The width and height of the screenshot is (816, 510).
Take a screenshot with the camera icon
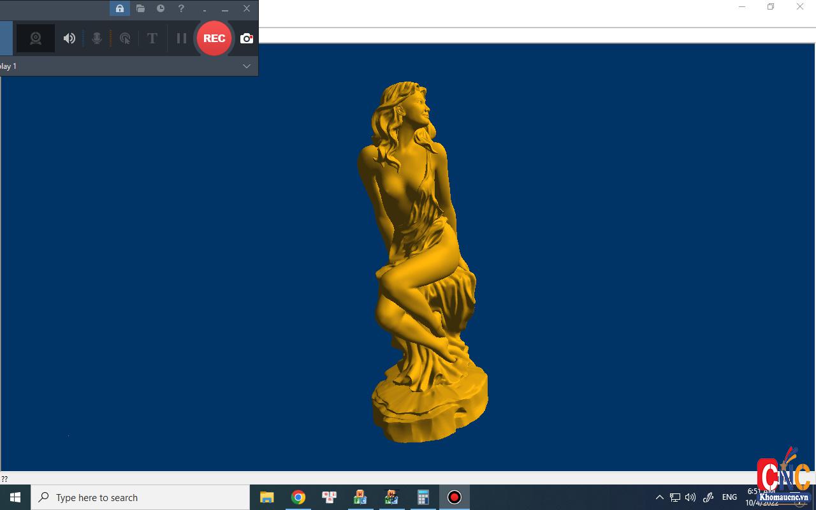coord(247,38)
